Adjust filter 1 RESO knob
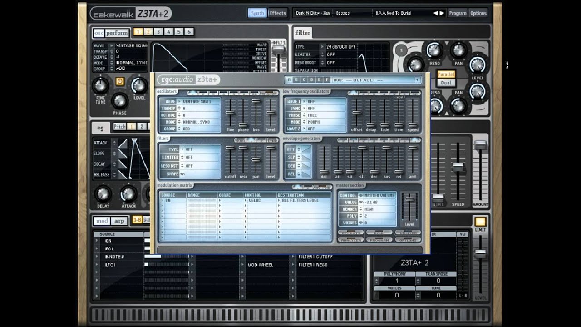This screenshot has height=327, width=581. click(434, 50)
